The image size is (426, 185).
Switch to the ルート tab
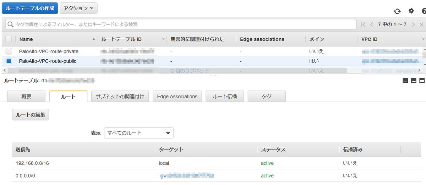pyautogui.click(x=68, y=96)
